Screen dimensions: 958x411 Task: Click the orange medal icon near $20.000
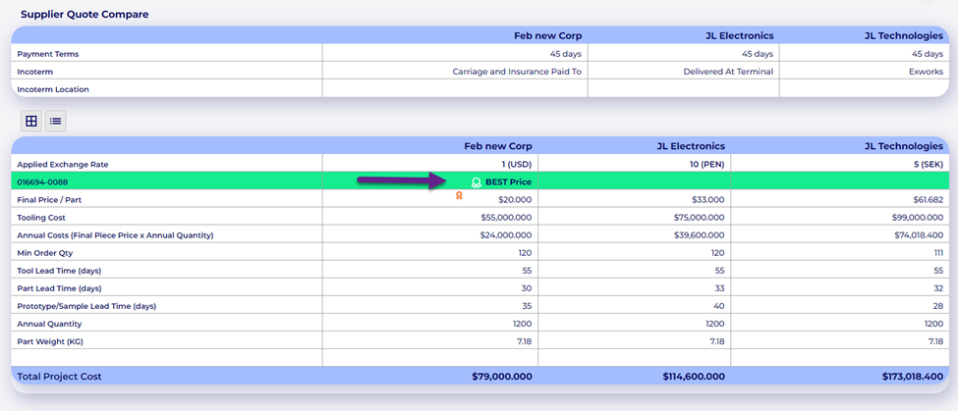point(459,196)
